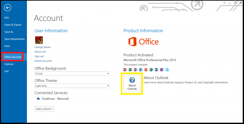Click the Word icon under product contains
This screenshot has height=124, width=244.
point(157,70)
